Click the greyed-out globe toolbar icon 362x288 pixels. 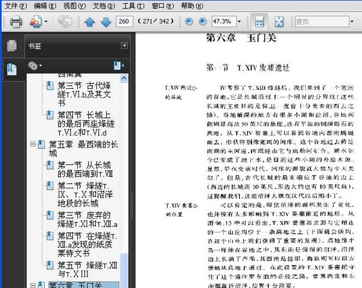(65, 22)
